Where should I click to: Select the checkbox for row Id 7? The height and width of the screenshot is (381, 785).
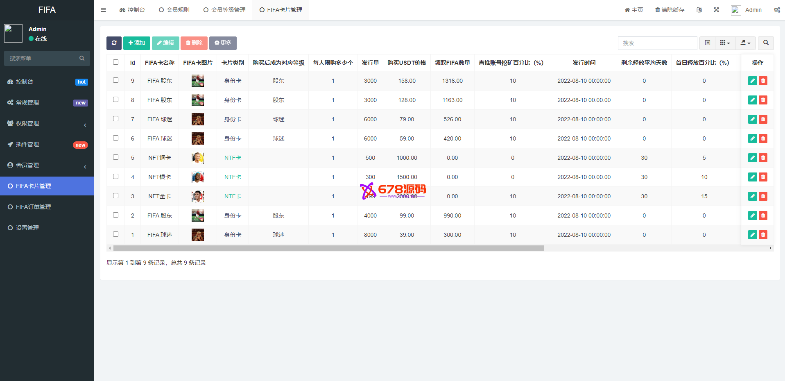[116, 119]
